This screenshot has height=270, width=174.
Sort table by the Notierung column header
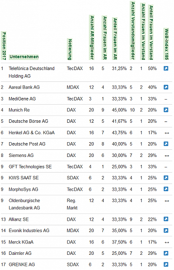[70, 49]
